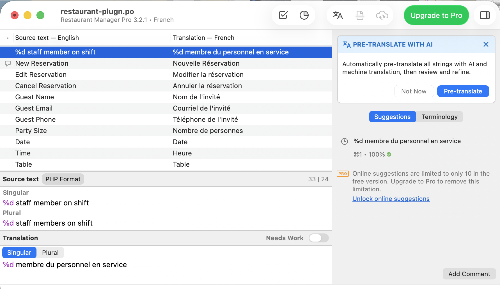The height and width of the screenshot is (289, 500).
Task: Click the Pre-translate language icon in toolbar
Action: coord(338,15)
